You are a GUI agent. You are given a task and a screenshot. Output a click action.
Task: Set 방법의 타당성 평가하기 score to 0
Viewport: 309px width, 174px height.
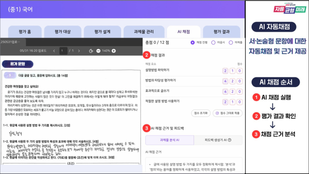[239, 81]
